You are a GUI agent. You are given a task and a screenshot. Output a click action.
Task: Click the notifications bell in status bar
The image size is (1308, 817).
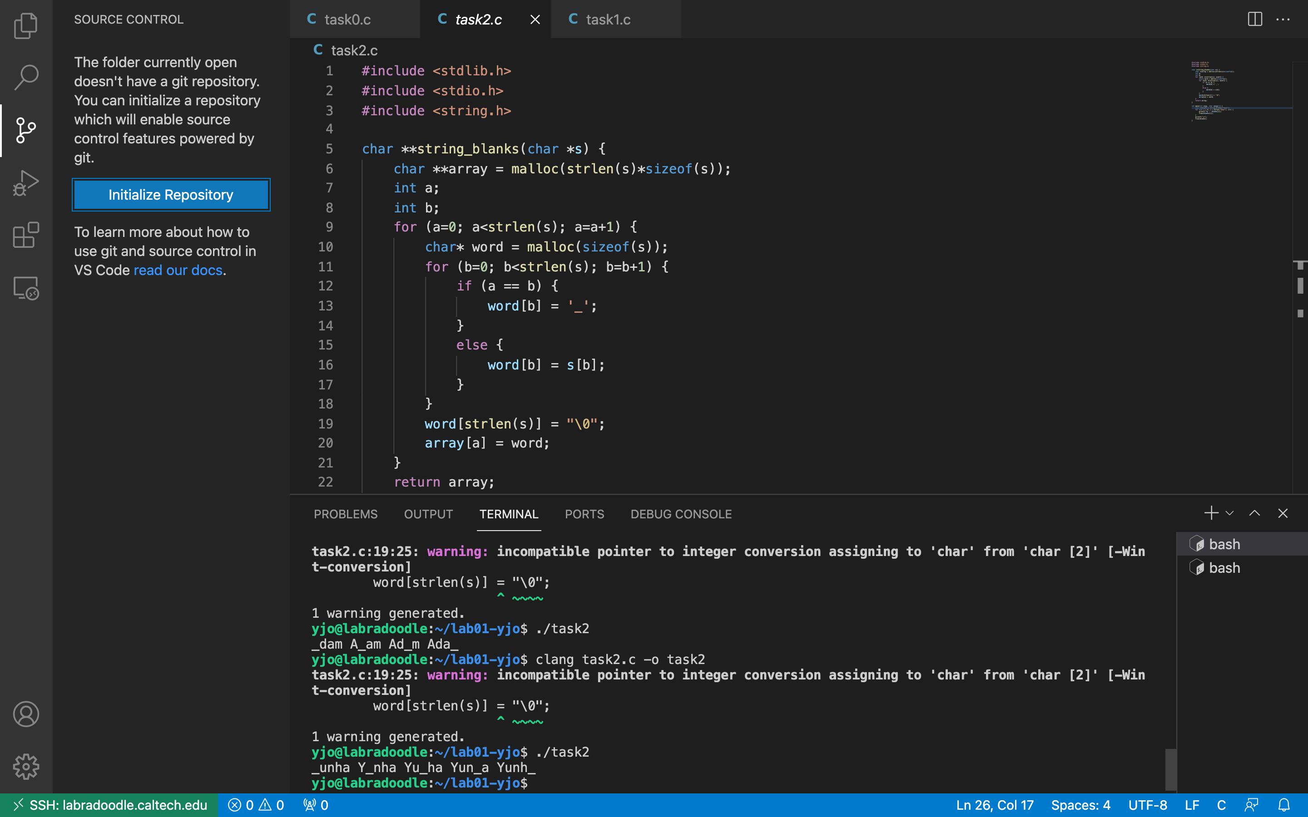(1284, 805)
